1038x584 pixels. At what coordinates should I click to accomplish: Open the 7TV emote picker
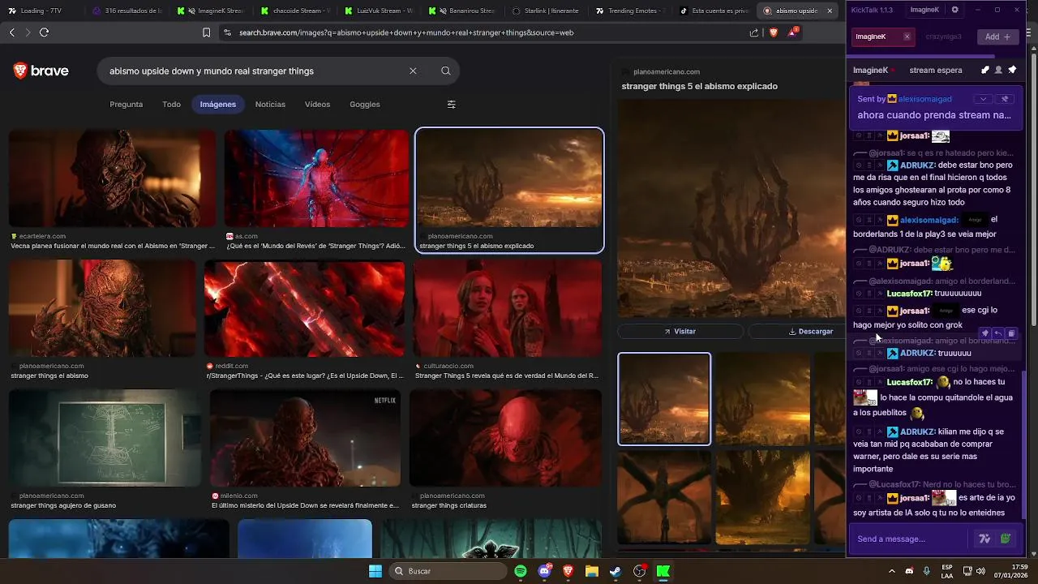(984, 539)
